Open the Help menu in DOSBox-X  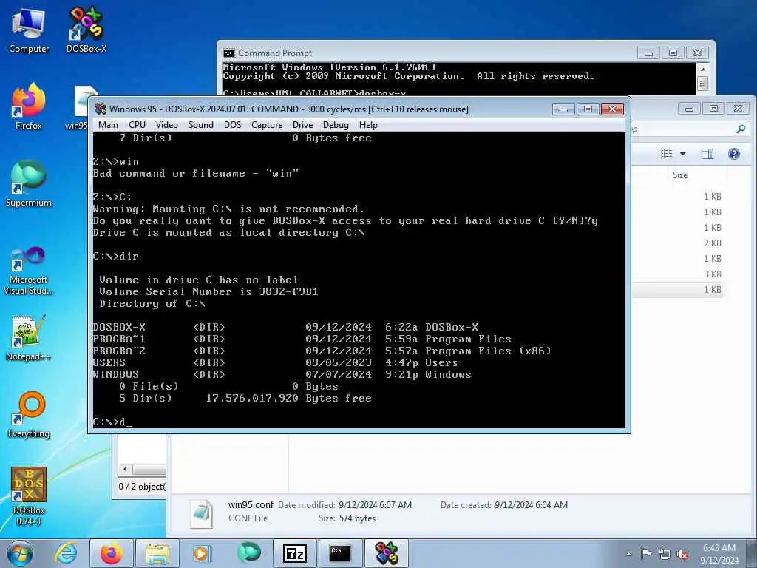tap(368, 124)
